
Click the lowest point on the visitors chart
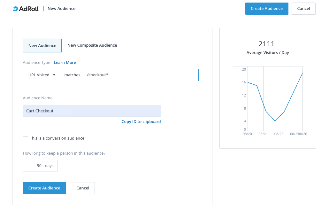pyautogui.click(x=275, y=121)
